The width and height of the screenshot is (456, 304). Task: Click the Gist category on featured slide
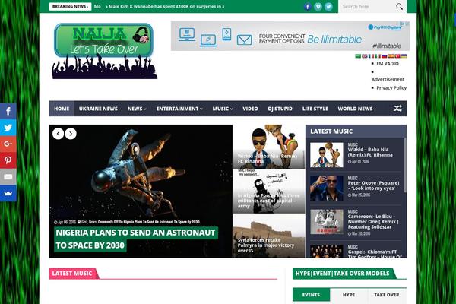coord(84,222)
